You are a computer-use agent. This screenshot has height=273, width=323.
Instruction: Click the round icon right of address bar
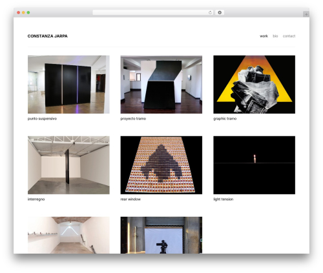[x=220, y=13]
